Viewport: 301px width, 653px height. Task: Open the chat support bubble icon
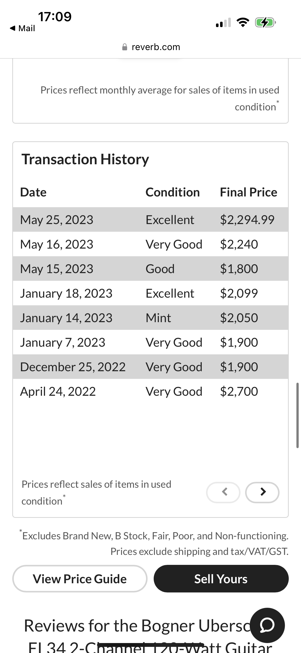(267, 625)
